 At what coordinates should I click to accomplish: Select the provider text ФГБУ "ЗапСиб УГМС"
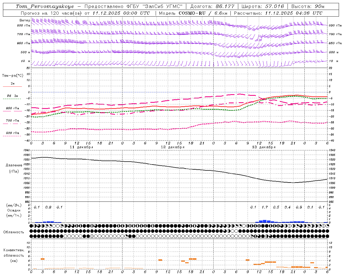tap(154, 6)
